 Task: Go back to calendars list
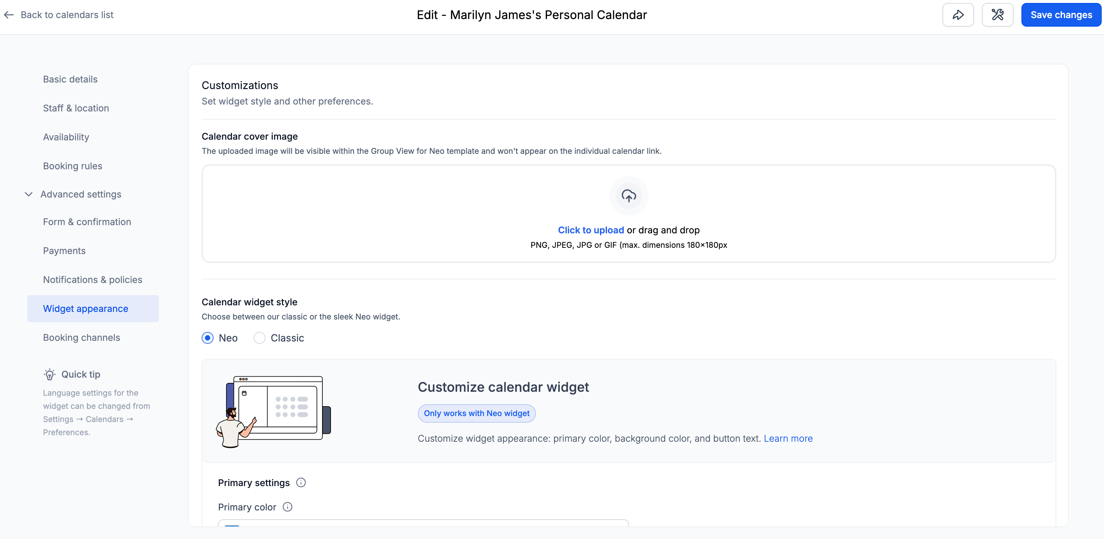pyautogui.click(x=67, y=15)
